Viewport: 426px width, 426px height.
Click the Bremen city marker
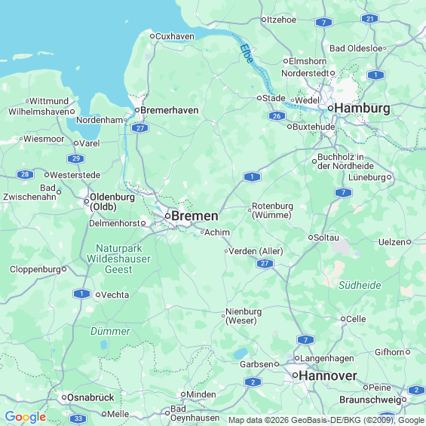(x=168, y=216)
